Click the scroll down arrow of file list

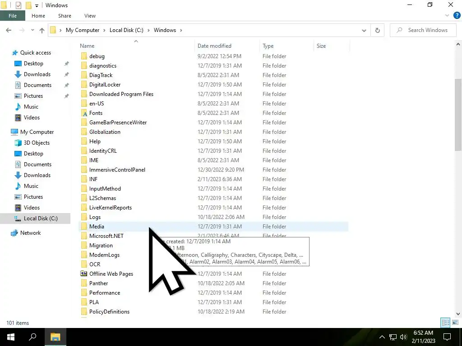click(458, 314)
